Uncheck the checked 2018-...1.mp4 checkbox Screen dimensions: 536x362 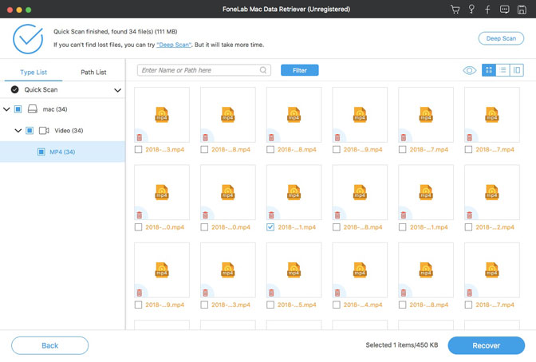tap(270, 227)
